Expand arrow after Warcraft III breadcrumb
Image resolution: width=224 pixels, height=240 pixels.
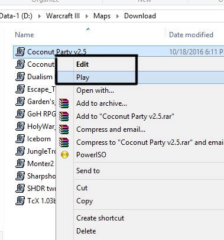click(x=87, y=16)
